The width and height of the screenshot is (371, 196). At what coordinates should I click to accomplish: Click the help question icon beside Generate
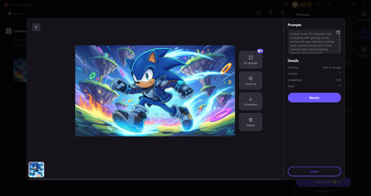coord(347,182)
